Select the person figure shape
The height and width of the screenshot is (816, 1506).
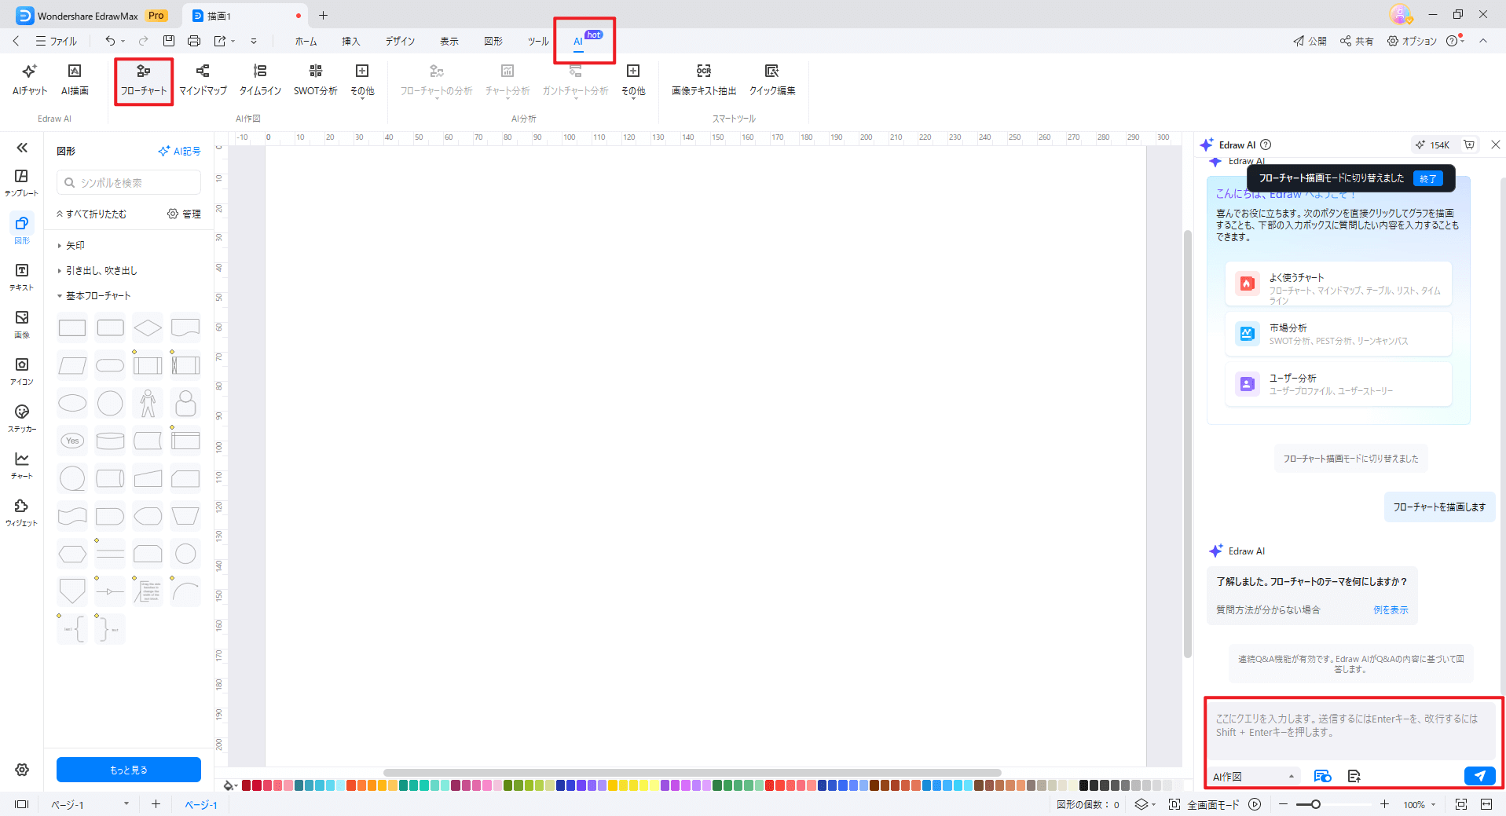(x=148, y=403)
